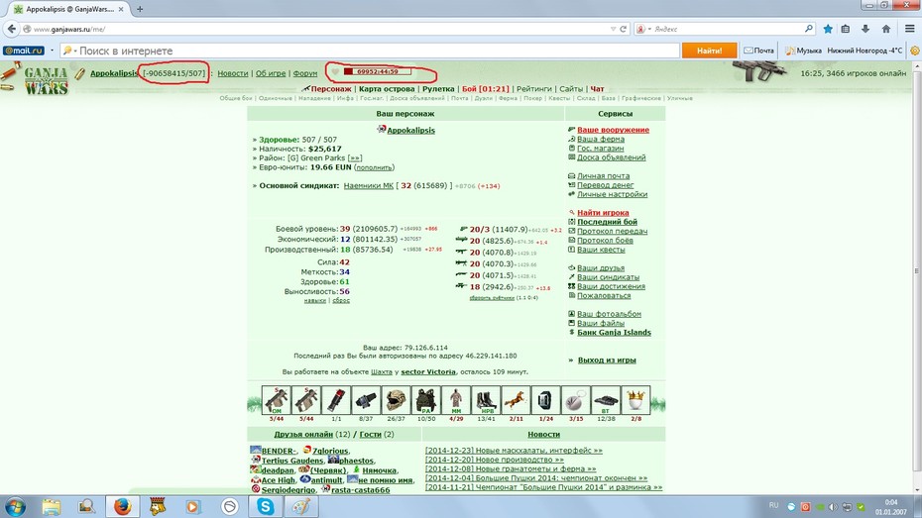The width and height of the screenshot is (922, 518).
Task: Click the сброс link under stats
Action: (x=341, y=301)
